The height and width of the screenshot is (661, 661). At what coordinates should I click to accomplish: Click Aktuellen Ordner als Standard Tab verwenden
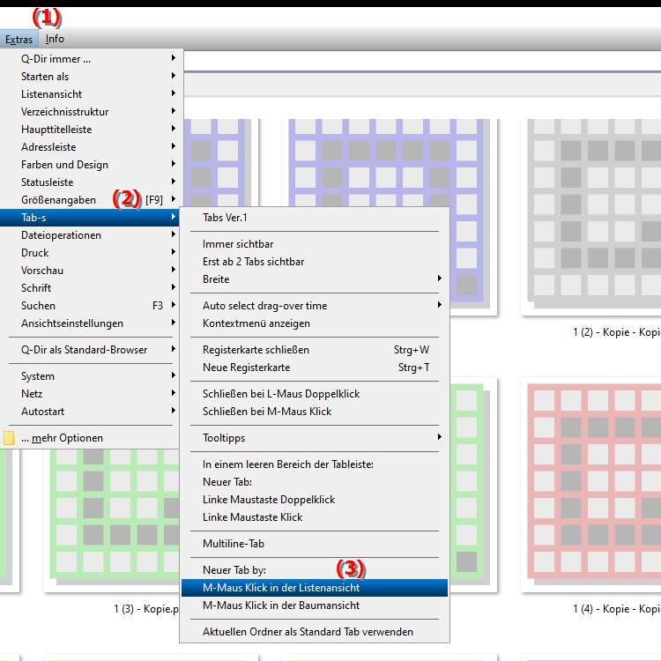pos(315,632)
